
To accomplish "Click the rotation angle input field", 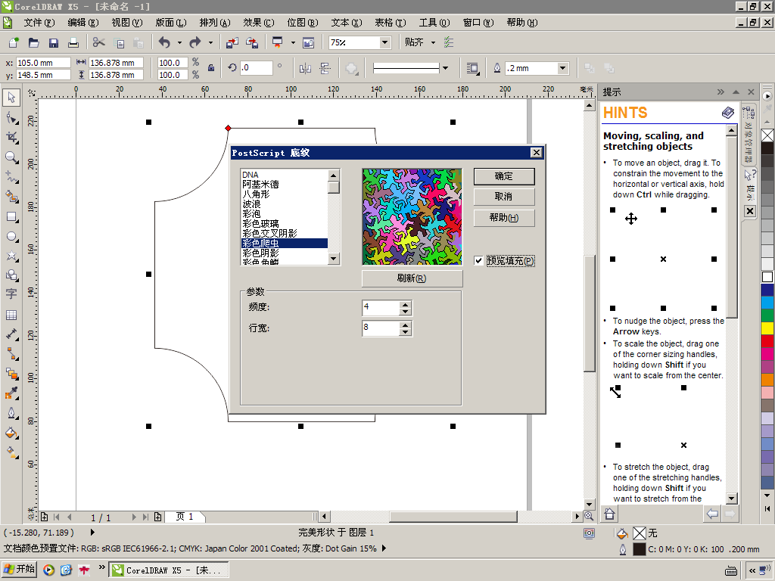I will coord(256,68).
